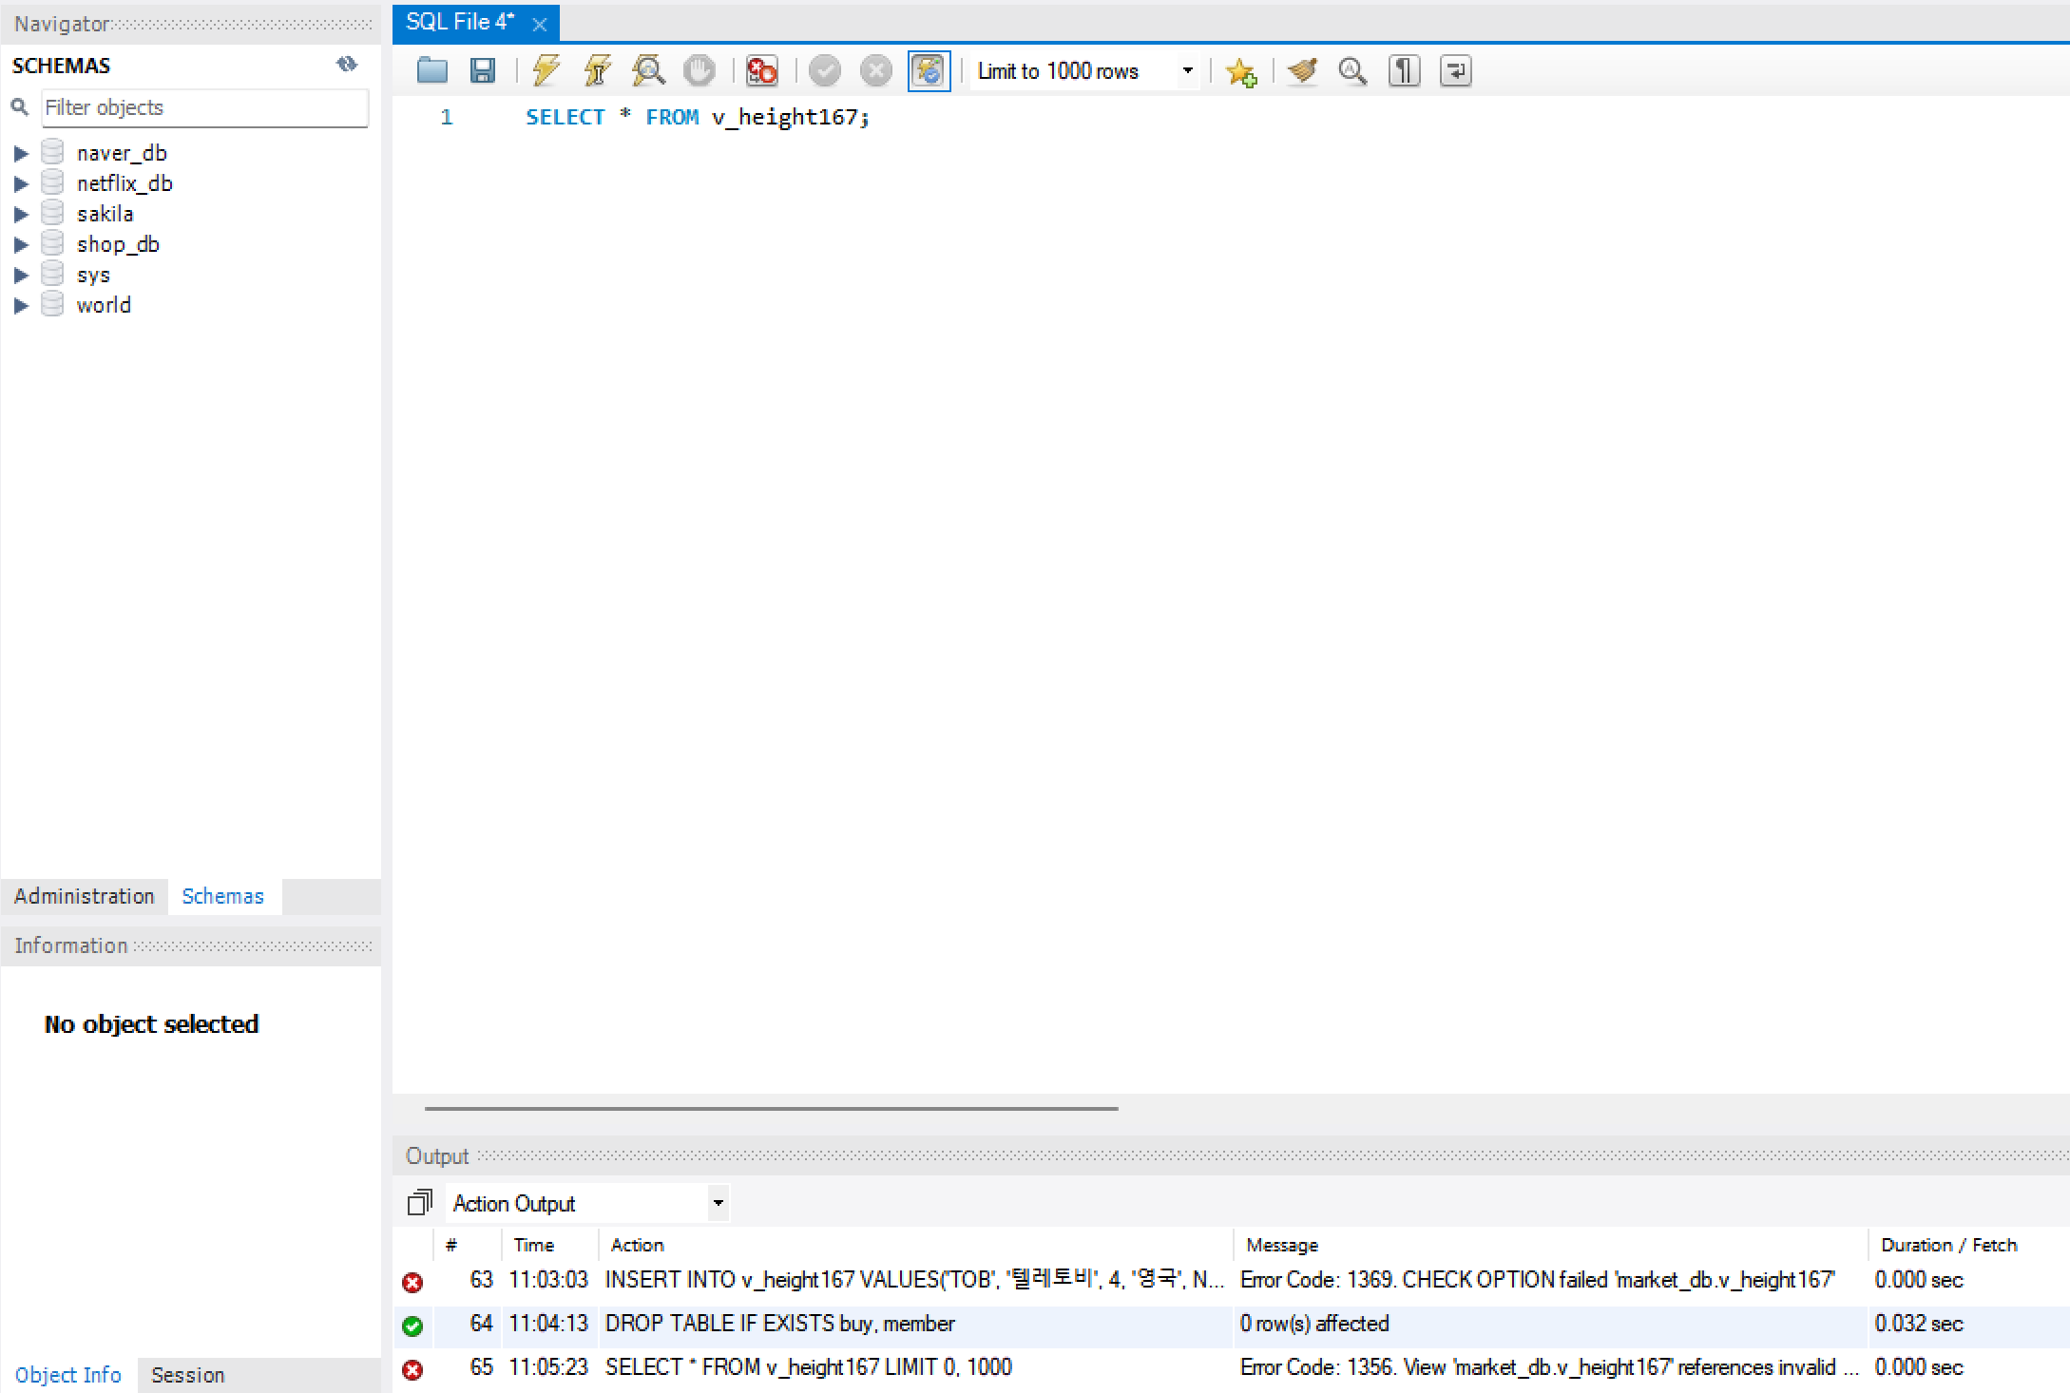Save the script with the floppy disk icon

pyautogui.click(x=483, y=71)
